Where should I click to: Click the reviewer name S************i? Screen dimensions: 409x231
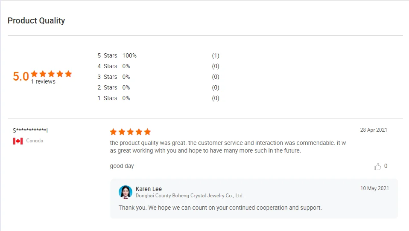30,130
